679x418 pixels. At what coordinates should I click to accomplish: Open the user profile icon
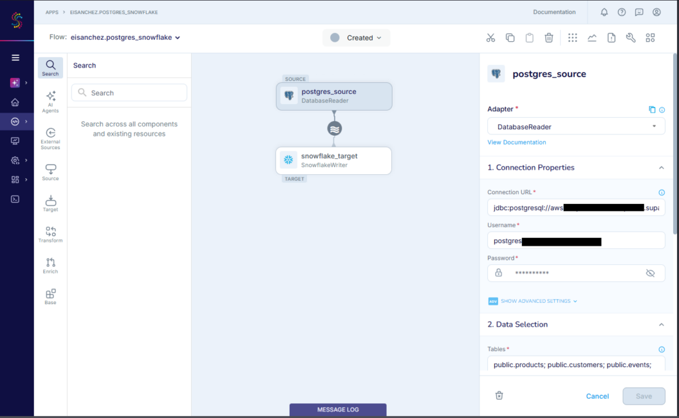tap(656, 12)
